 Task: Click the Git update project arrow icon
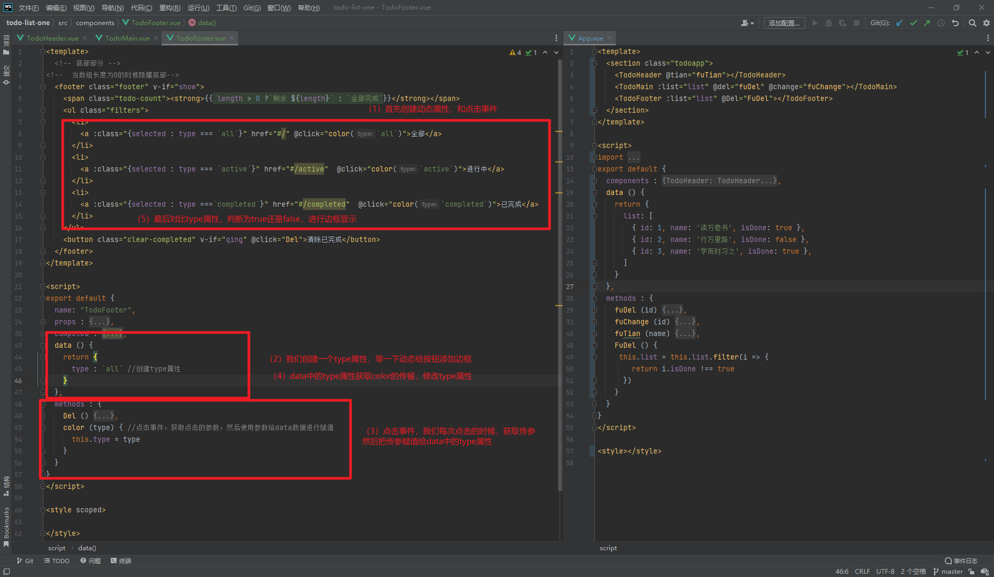(x=899, y=23)
